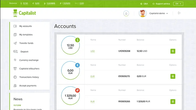Screen dimensions: 196x110
Task: Click the 1 329,00 RUR balance cell
Action: [x=143, y=102]
